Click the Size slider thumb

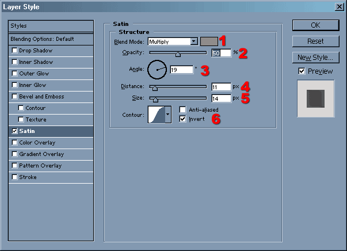tap(155, 100)
